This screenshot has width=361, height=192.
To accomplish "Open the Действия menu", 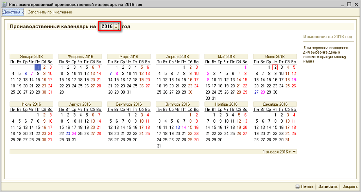I will tap(13, 12).
